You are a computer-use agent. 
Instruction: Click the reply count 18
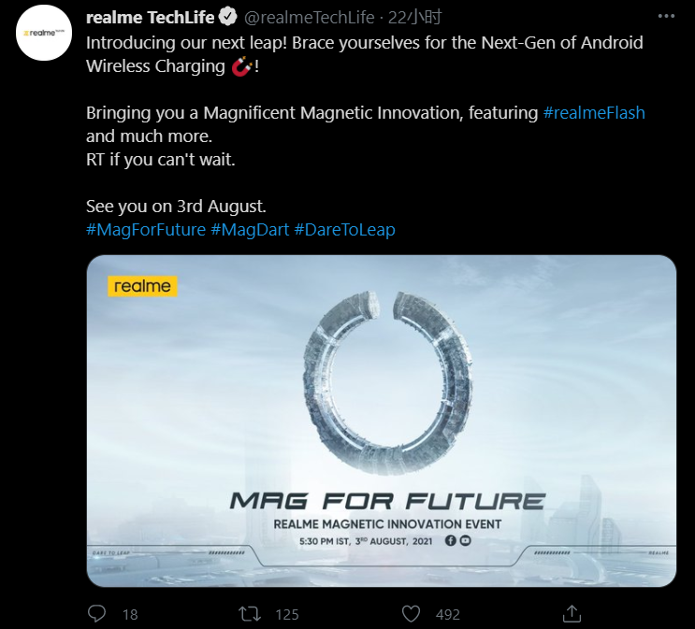130,614
